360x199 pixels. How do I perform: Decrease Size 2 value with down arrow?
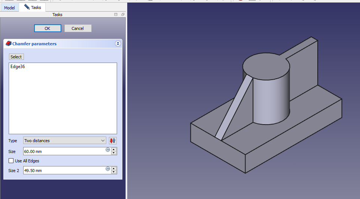114,172
